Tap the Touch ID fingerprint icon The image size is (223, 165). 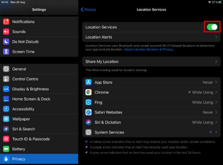point(6,139)
